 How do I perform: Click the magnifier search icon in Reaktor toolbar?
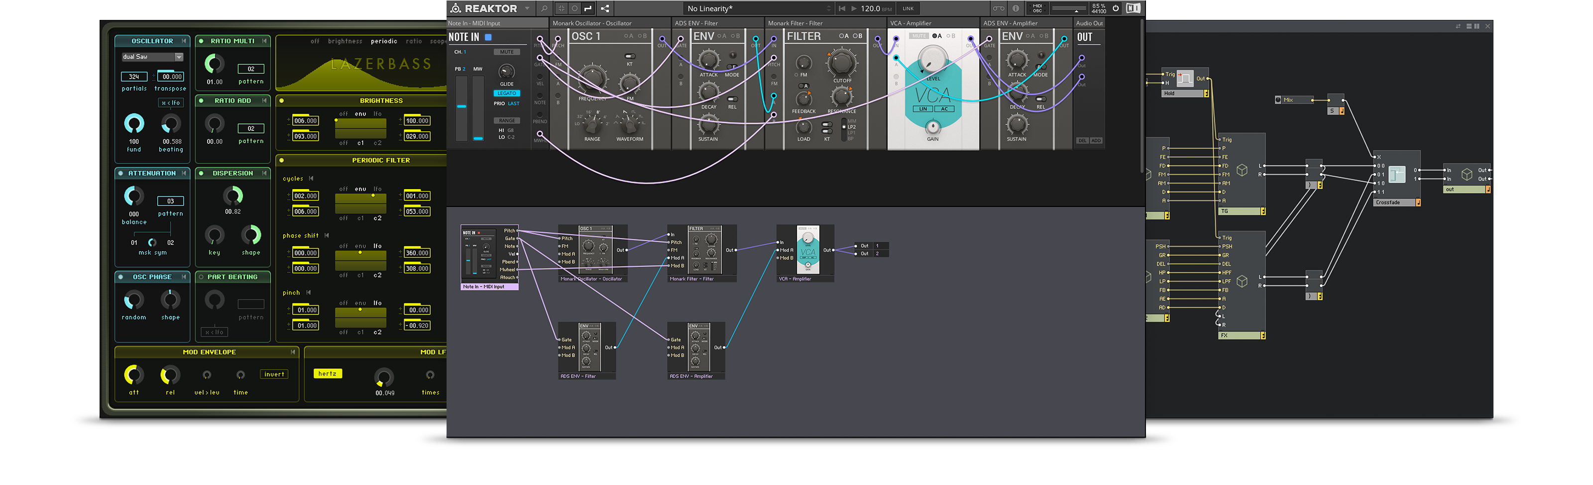tap(544, 8)
